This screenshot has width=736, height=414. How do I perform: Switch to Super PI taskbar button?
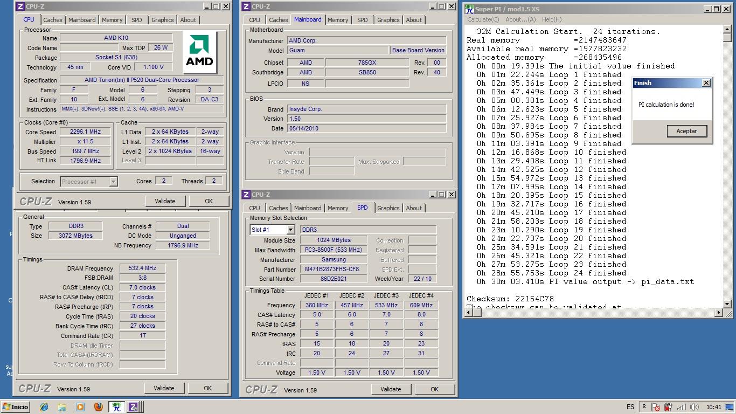(x=117, y=407)
